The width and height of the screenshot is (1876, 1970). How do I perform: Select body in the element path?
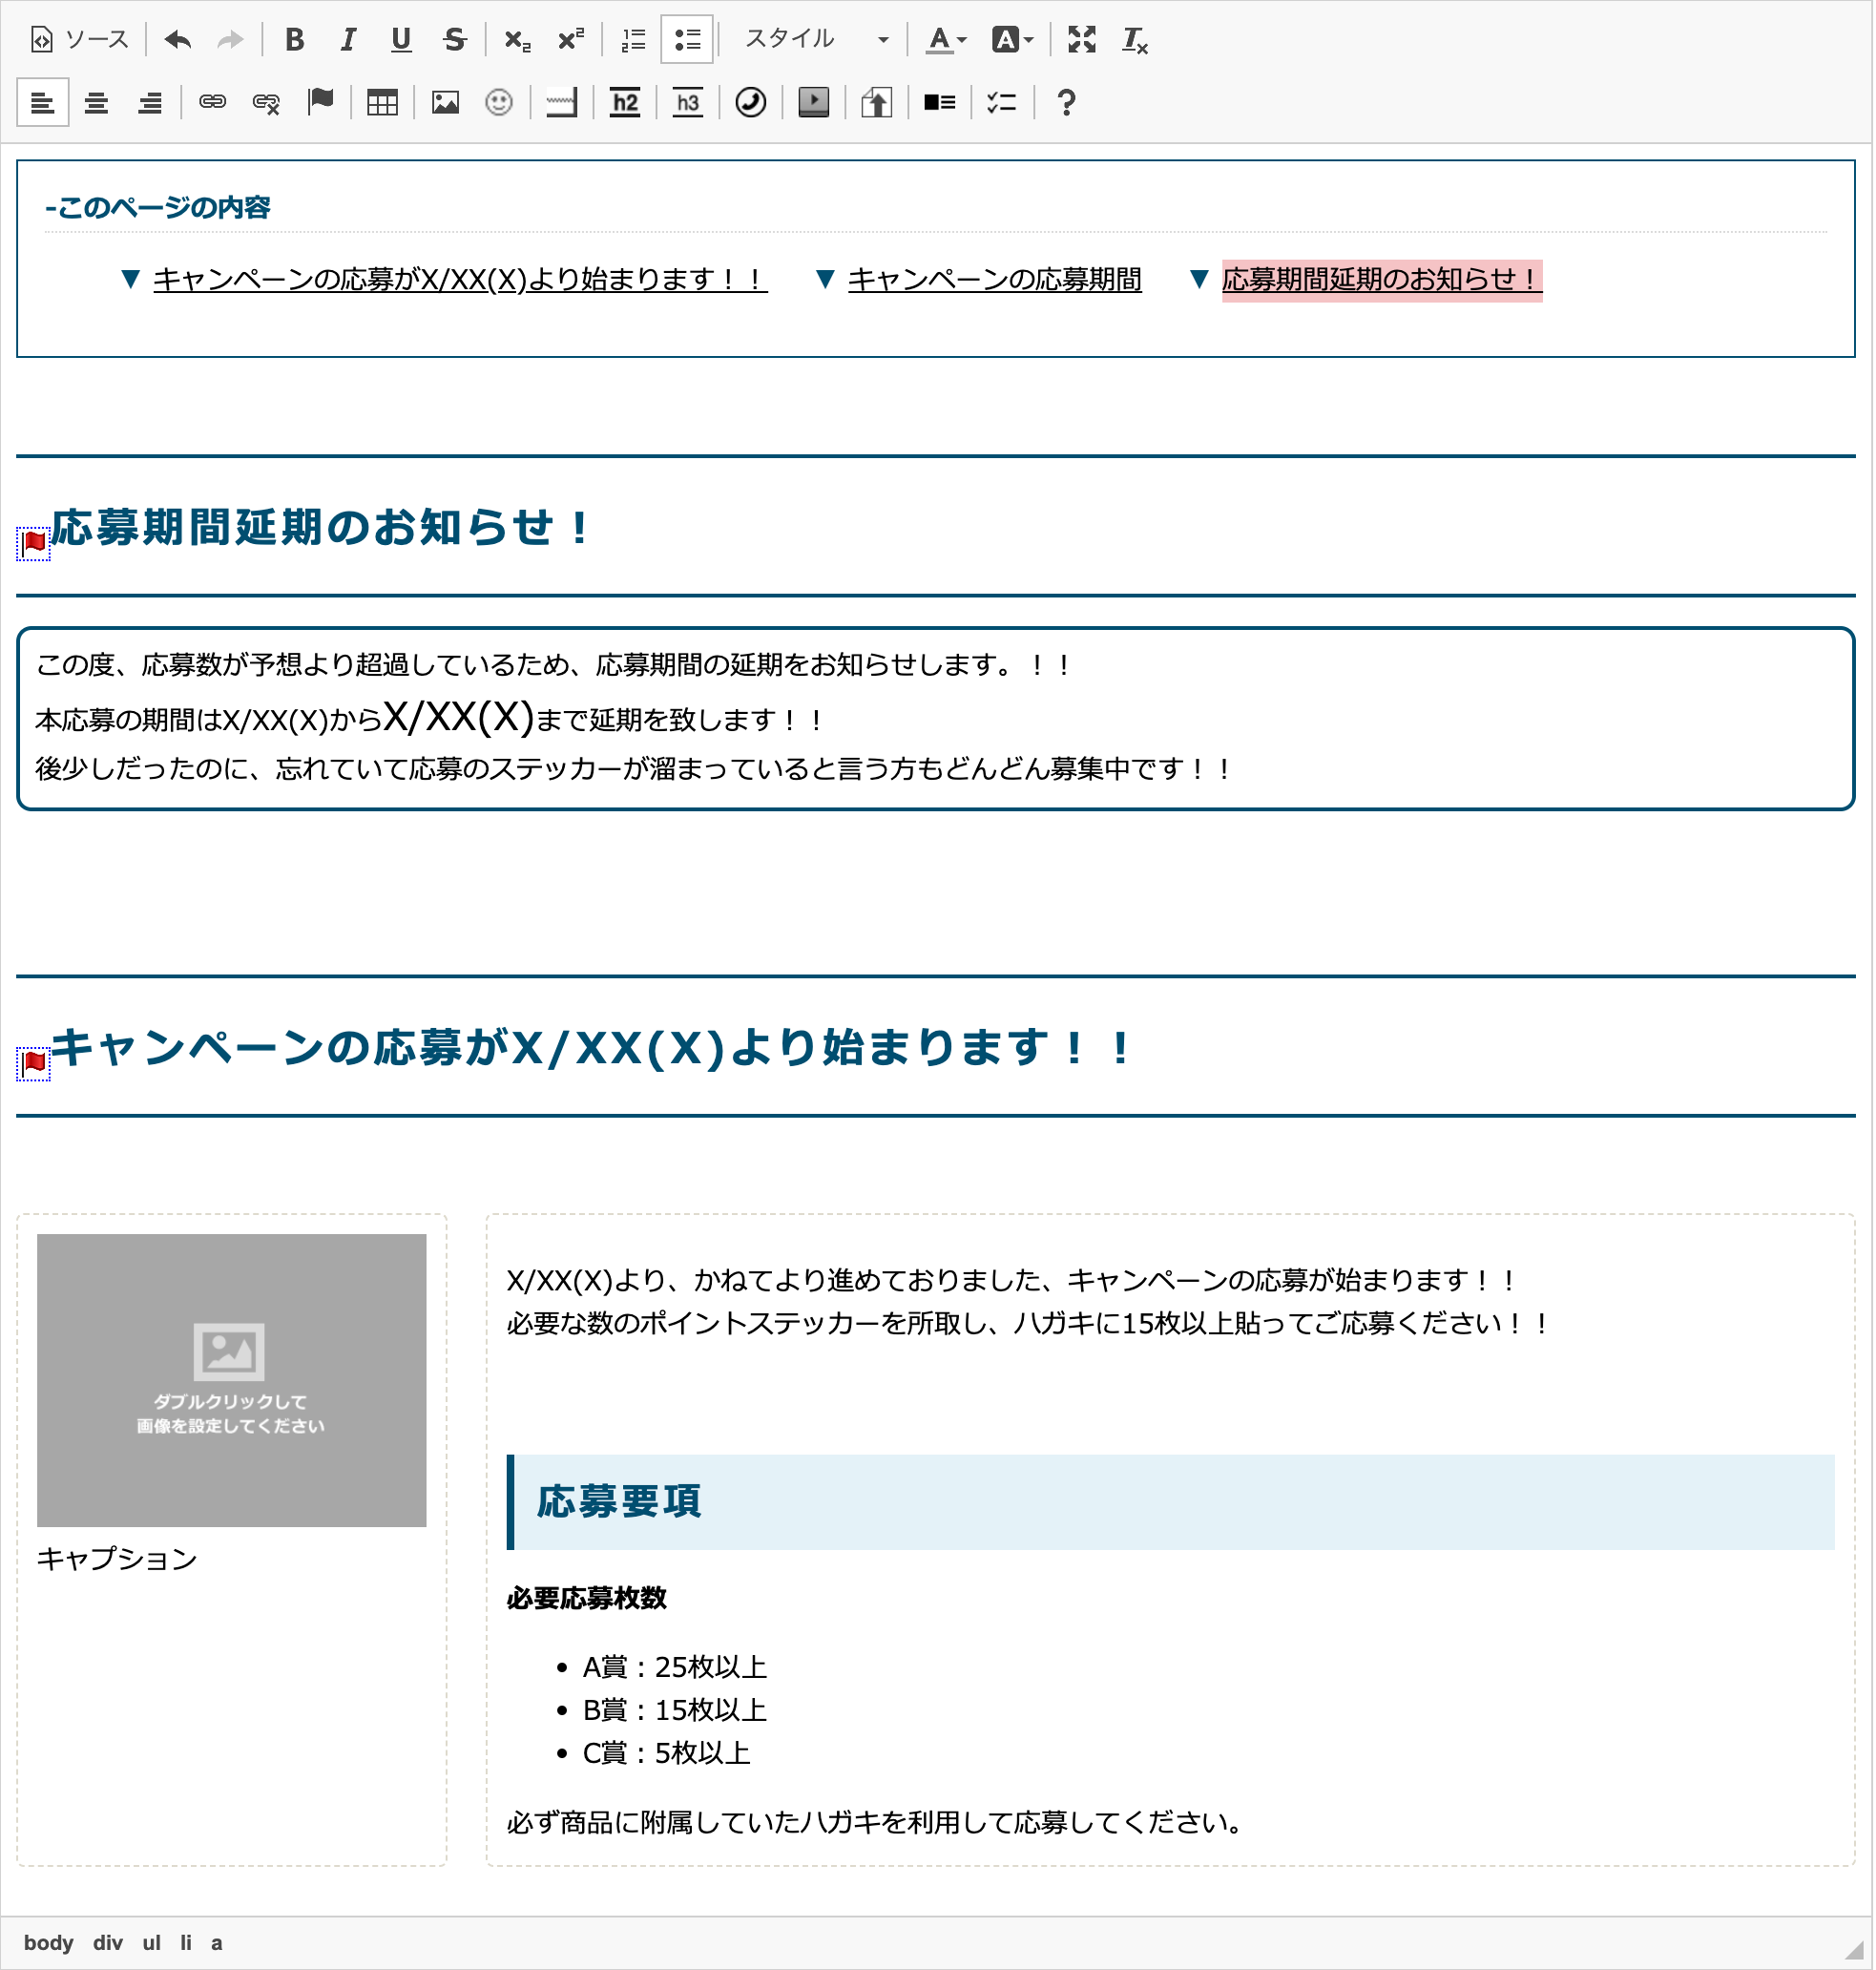point(49,1942)
